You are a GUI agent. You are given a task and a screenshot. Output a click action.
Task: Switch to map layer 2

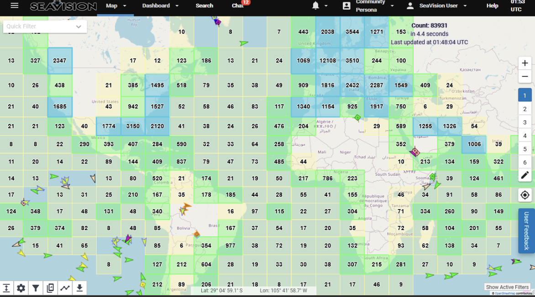tap(525, 109)
